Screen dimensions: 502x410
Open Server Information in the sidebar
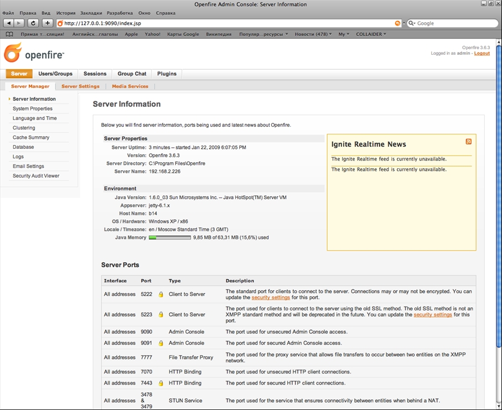pos(34,99)
